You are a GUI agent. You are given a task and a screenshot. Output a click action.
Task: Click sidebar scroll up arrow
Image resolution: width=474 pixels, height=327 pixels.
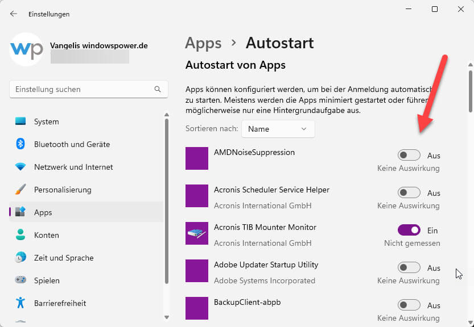[167, 115]
